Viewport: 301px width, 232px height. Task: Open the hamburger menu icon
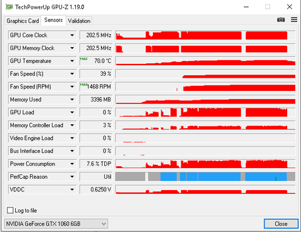tap(294, 19)
